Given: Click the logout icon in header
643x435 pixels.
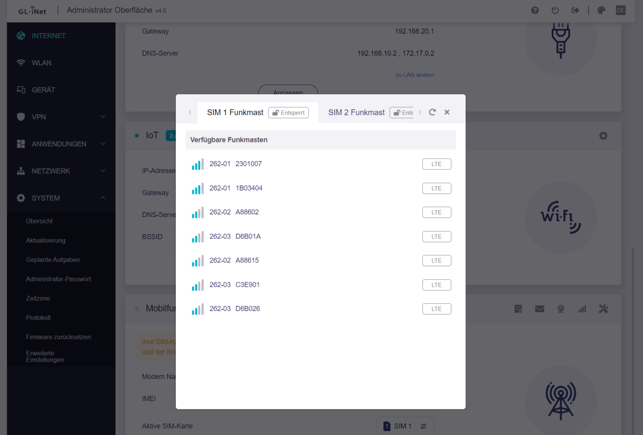Looking at the screenshot, I should coord(575,10).
